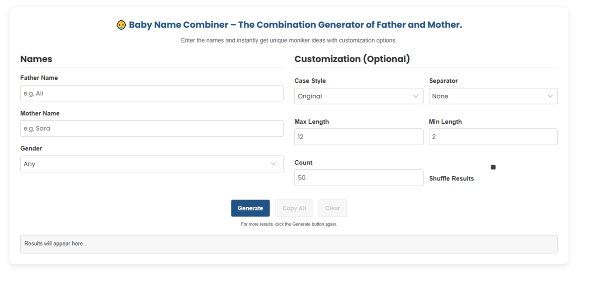Click the baby face emoji in the title
This screenshot has width=600, height=284.
pos(121,25)
